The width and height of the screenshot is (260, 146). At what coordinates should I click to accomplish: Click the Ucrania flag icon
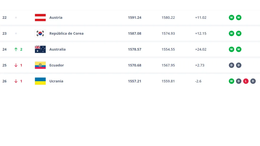40,81
